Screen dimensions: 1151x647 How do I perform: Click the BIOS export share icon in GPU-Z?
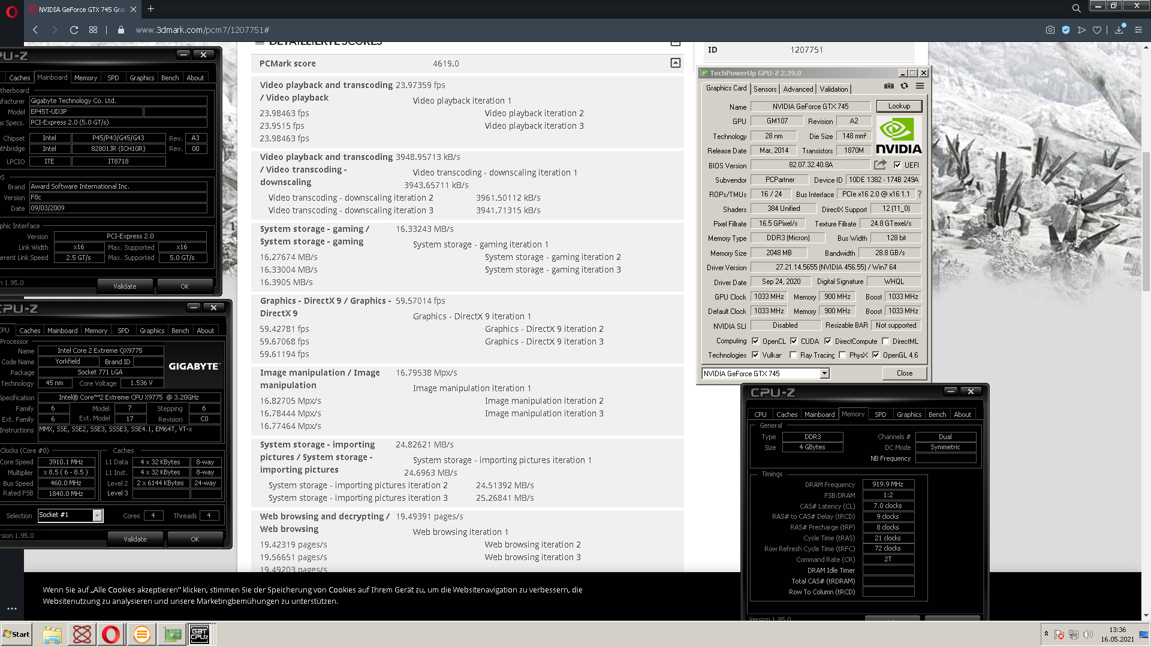click(880, 165)
